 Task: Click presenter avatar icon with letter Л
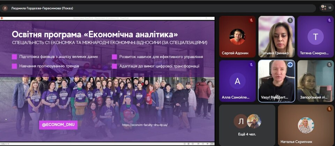tap(5, 8)
